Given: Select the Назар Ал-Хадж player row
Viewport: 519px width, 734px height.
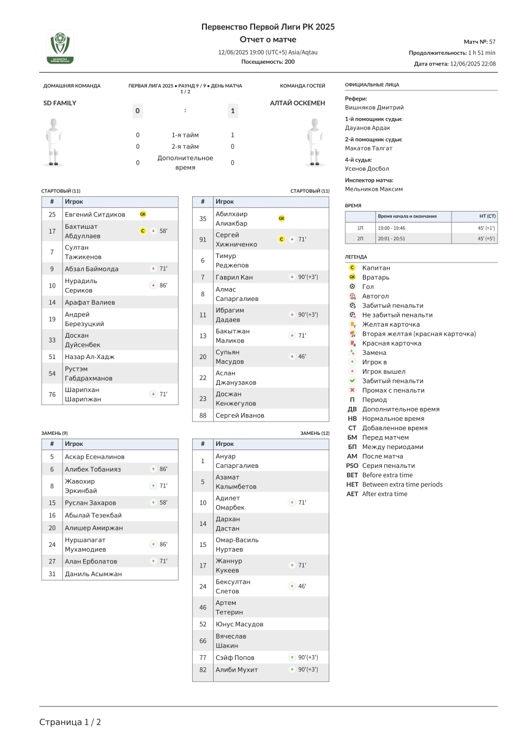Looking at the screenshot, I should tap(110, 357).
